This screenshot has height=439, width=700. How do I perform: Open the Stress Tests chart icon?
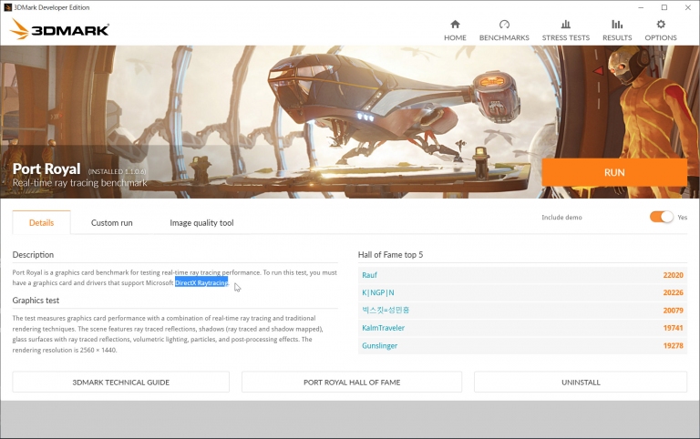point(566,24)
